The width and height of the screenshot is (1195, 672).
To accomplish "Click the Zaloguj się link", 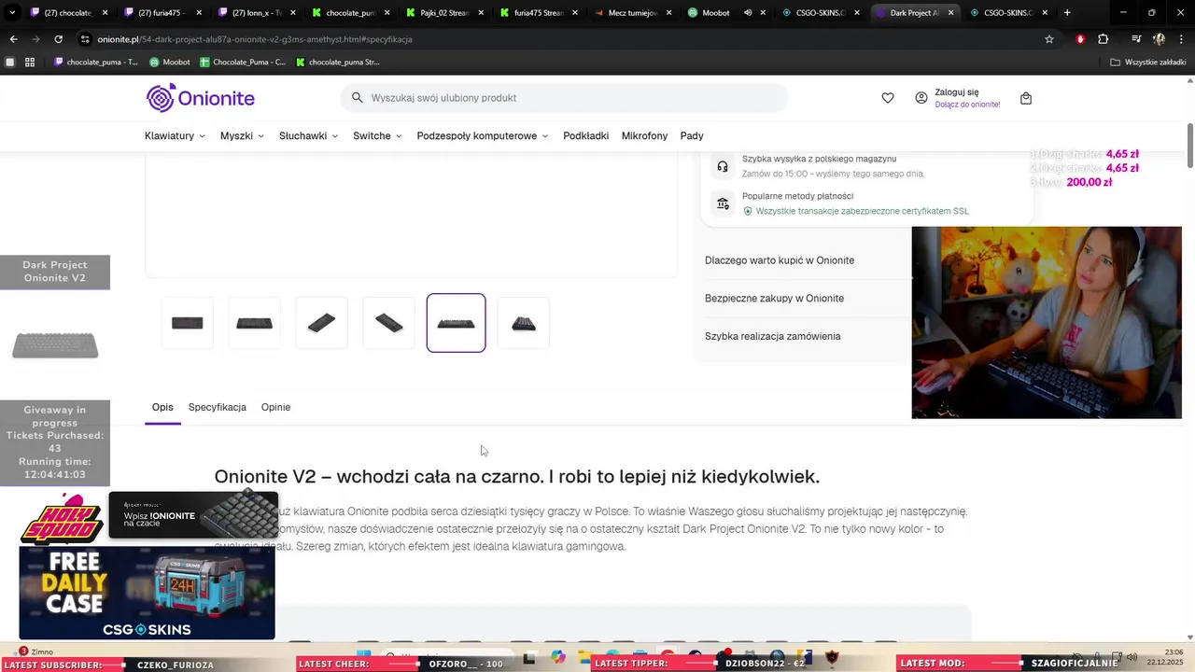I will [957, 92].
